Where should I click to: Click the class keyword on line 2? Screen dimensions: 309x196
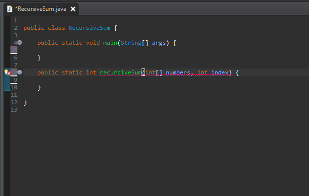tap(56, 28)
